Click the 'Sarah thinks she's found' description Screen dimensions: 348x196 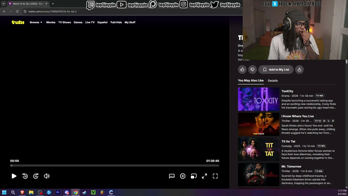coord(308,129)
